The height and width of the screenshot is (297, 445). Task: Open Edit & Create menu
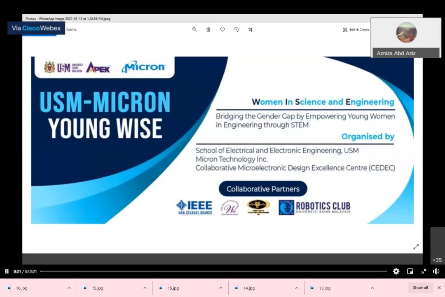point(356,30)
